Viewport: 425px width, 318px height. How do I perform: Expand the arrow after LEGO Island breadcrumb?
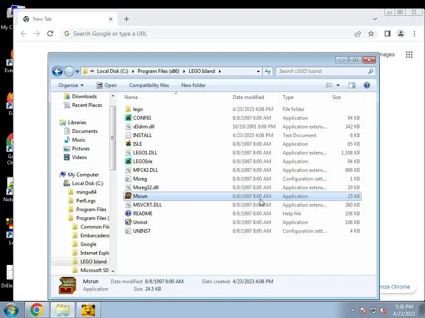coord(220,71)
